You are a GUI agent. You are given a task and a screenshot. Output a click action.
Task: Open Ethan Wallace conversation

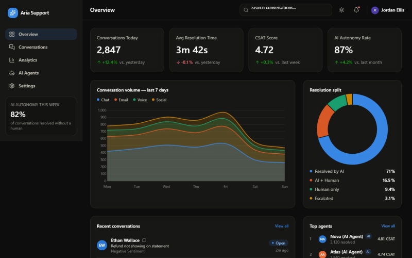(193, 246)
